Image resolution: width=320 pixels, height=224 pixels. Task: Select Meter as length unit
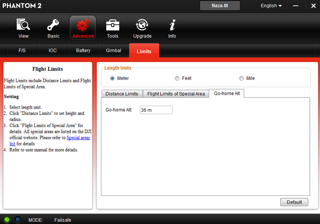coord(112,78)
